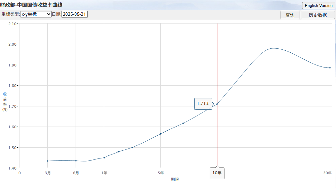Click the 坐标类型 label text
This screenshot has width=336, height=188.
tap(10, 14)
